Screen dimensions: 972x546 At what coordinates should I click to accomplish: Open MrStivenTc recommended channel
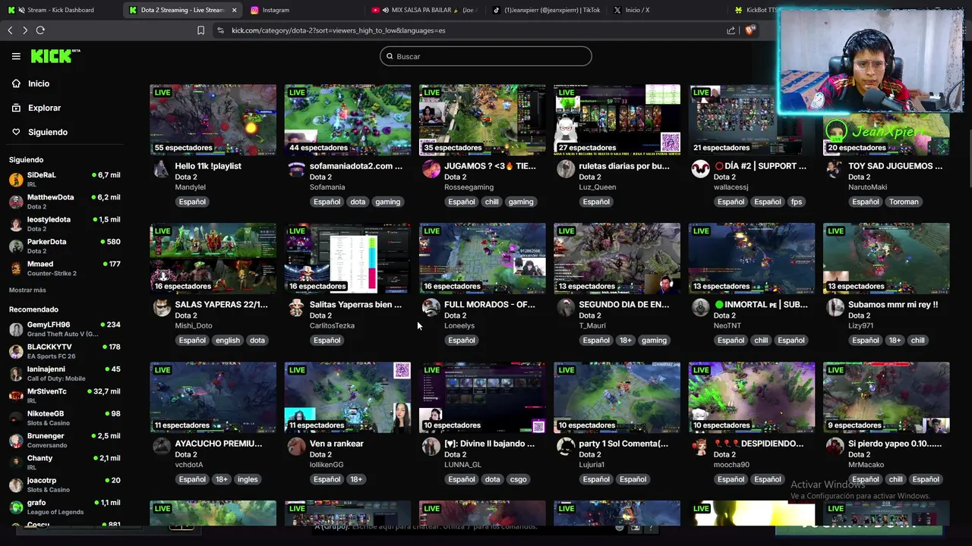click(65, 396)
